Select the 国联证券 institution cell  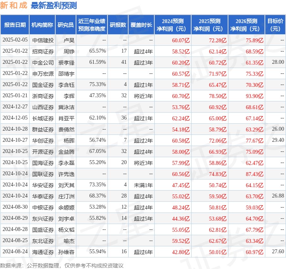click(43, 174)
